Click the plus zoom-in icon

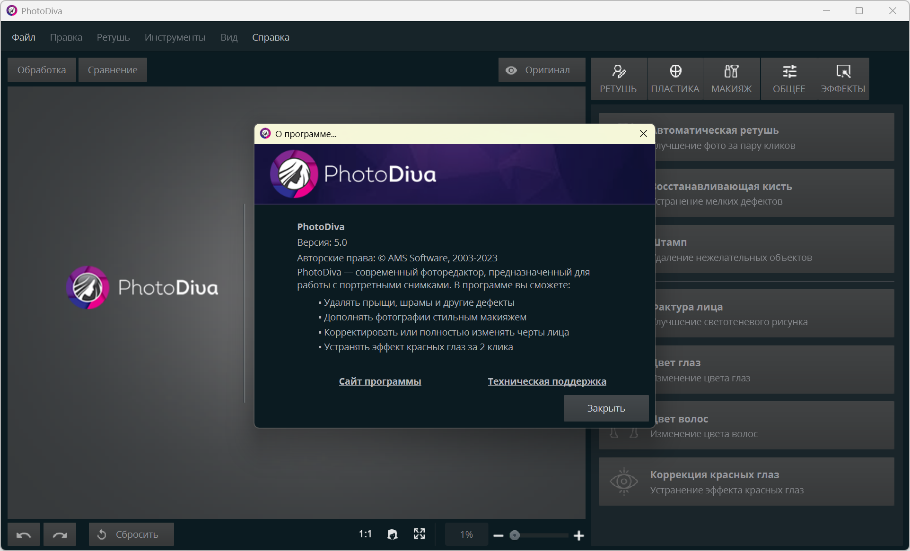pos(579,535)
